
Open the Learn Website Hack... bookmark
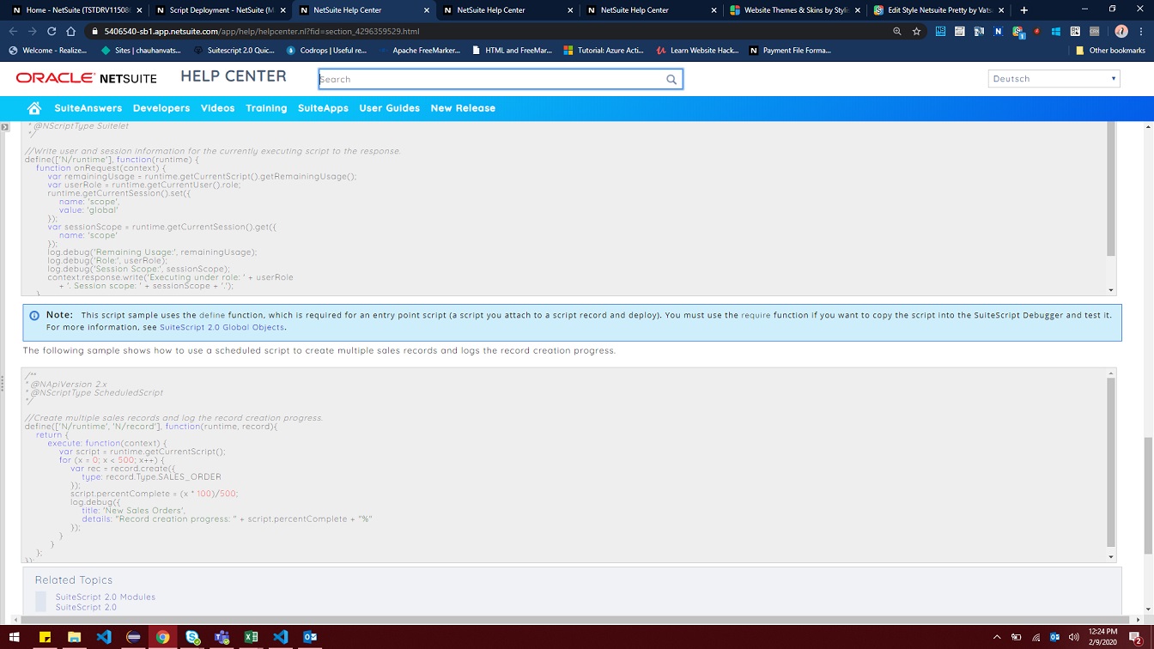coord(697,51)
